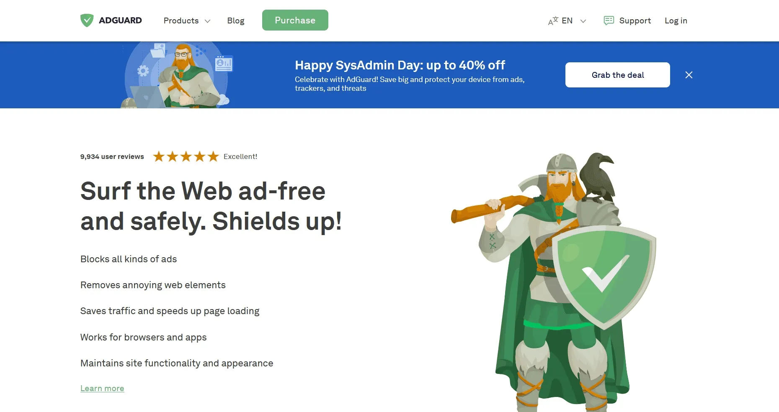This screenshot has width=779, height=412.
Task: Click the 9,934 user reviews text
Action: [112, 156]
